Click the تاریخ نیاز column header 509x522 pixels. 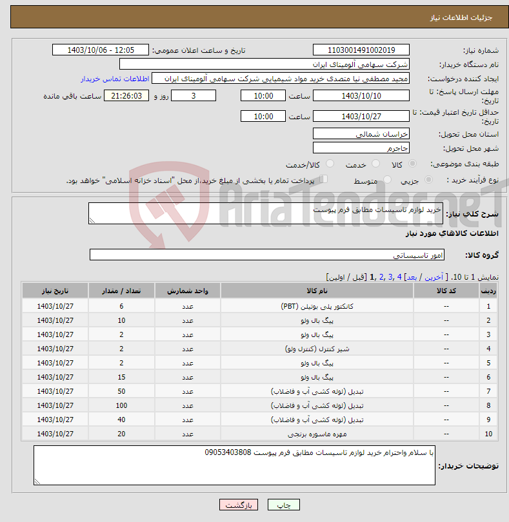(55, 291)
